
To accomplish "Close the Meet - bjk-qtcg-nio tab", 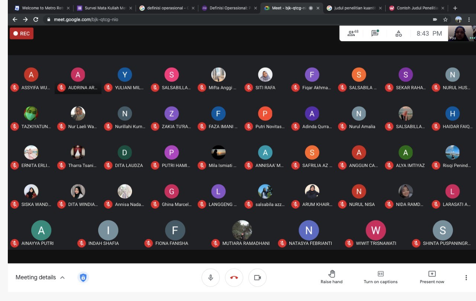I will pyautogui.click(x=318, y=8).
